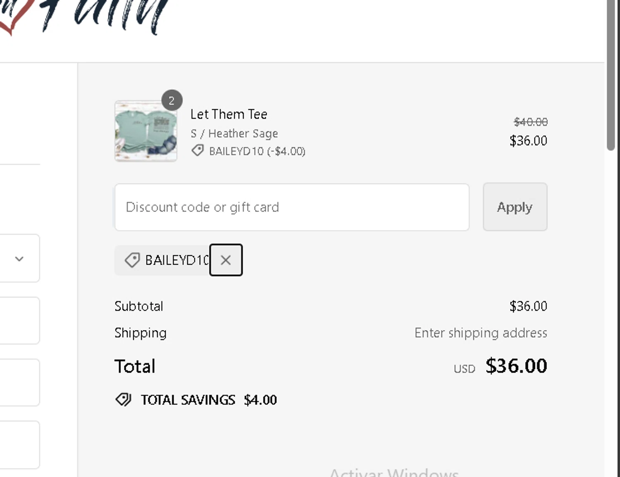Click the TOTAL SAVINGS $4.00 text

(209, 400)
